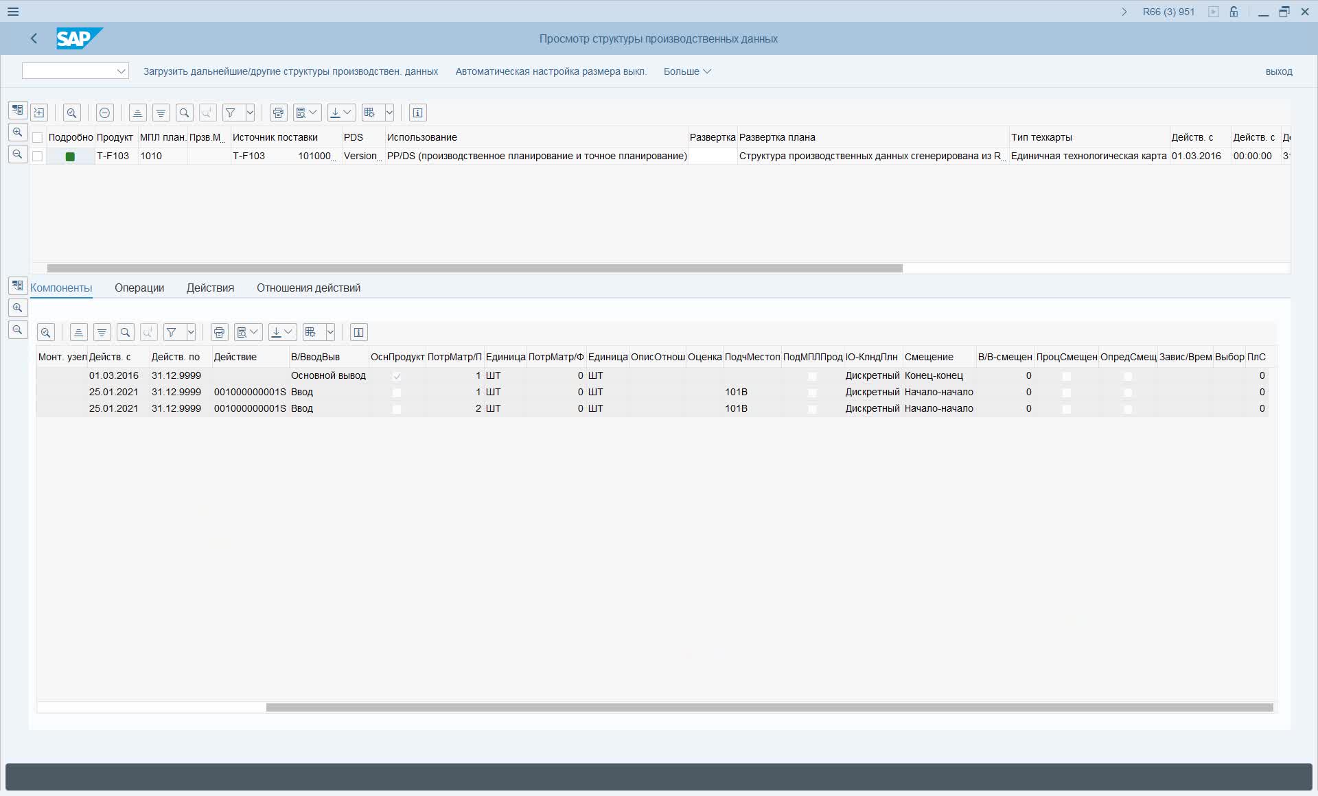Toggle ОснПродукт checkbox for quantity 2 Ввод row
The height and width of the screenshot is (796, 1318).
tap(397, 409)
